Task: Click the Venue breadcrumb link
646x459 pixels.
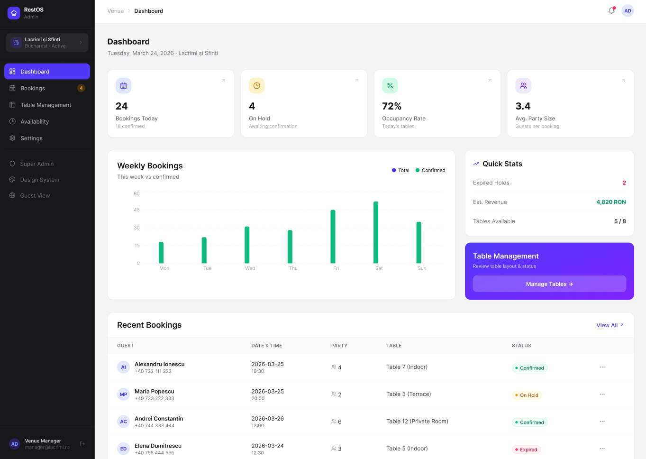Action: tap(116, 11)
